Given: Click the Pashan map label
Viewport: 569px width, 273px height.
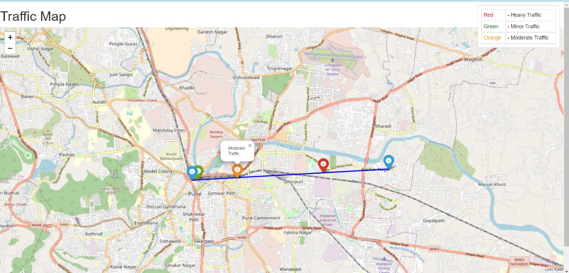Looking at the screenshot, I should pyautogui.click(x=67, y=155).
